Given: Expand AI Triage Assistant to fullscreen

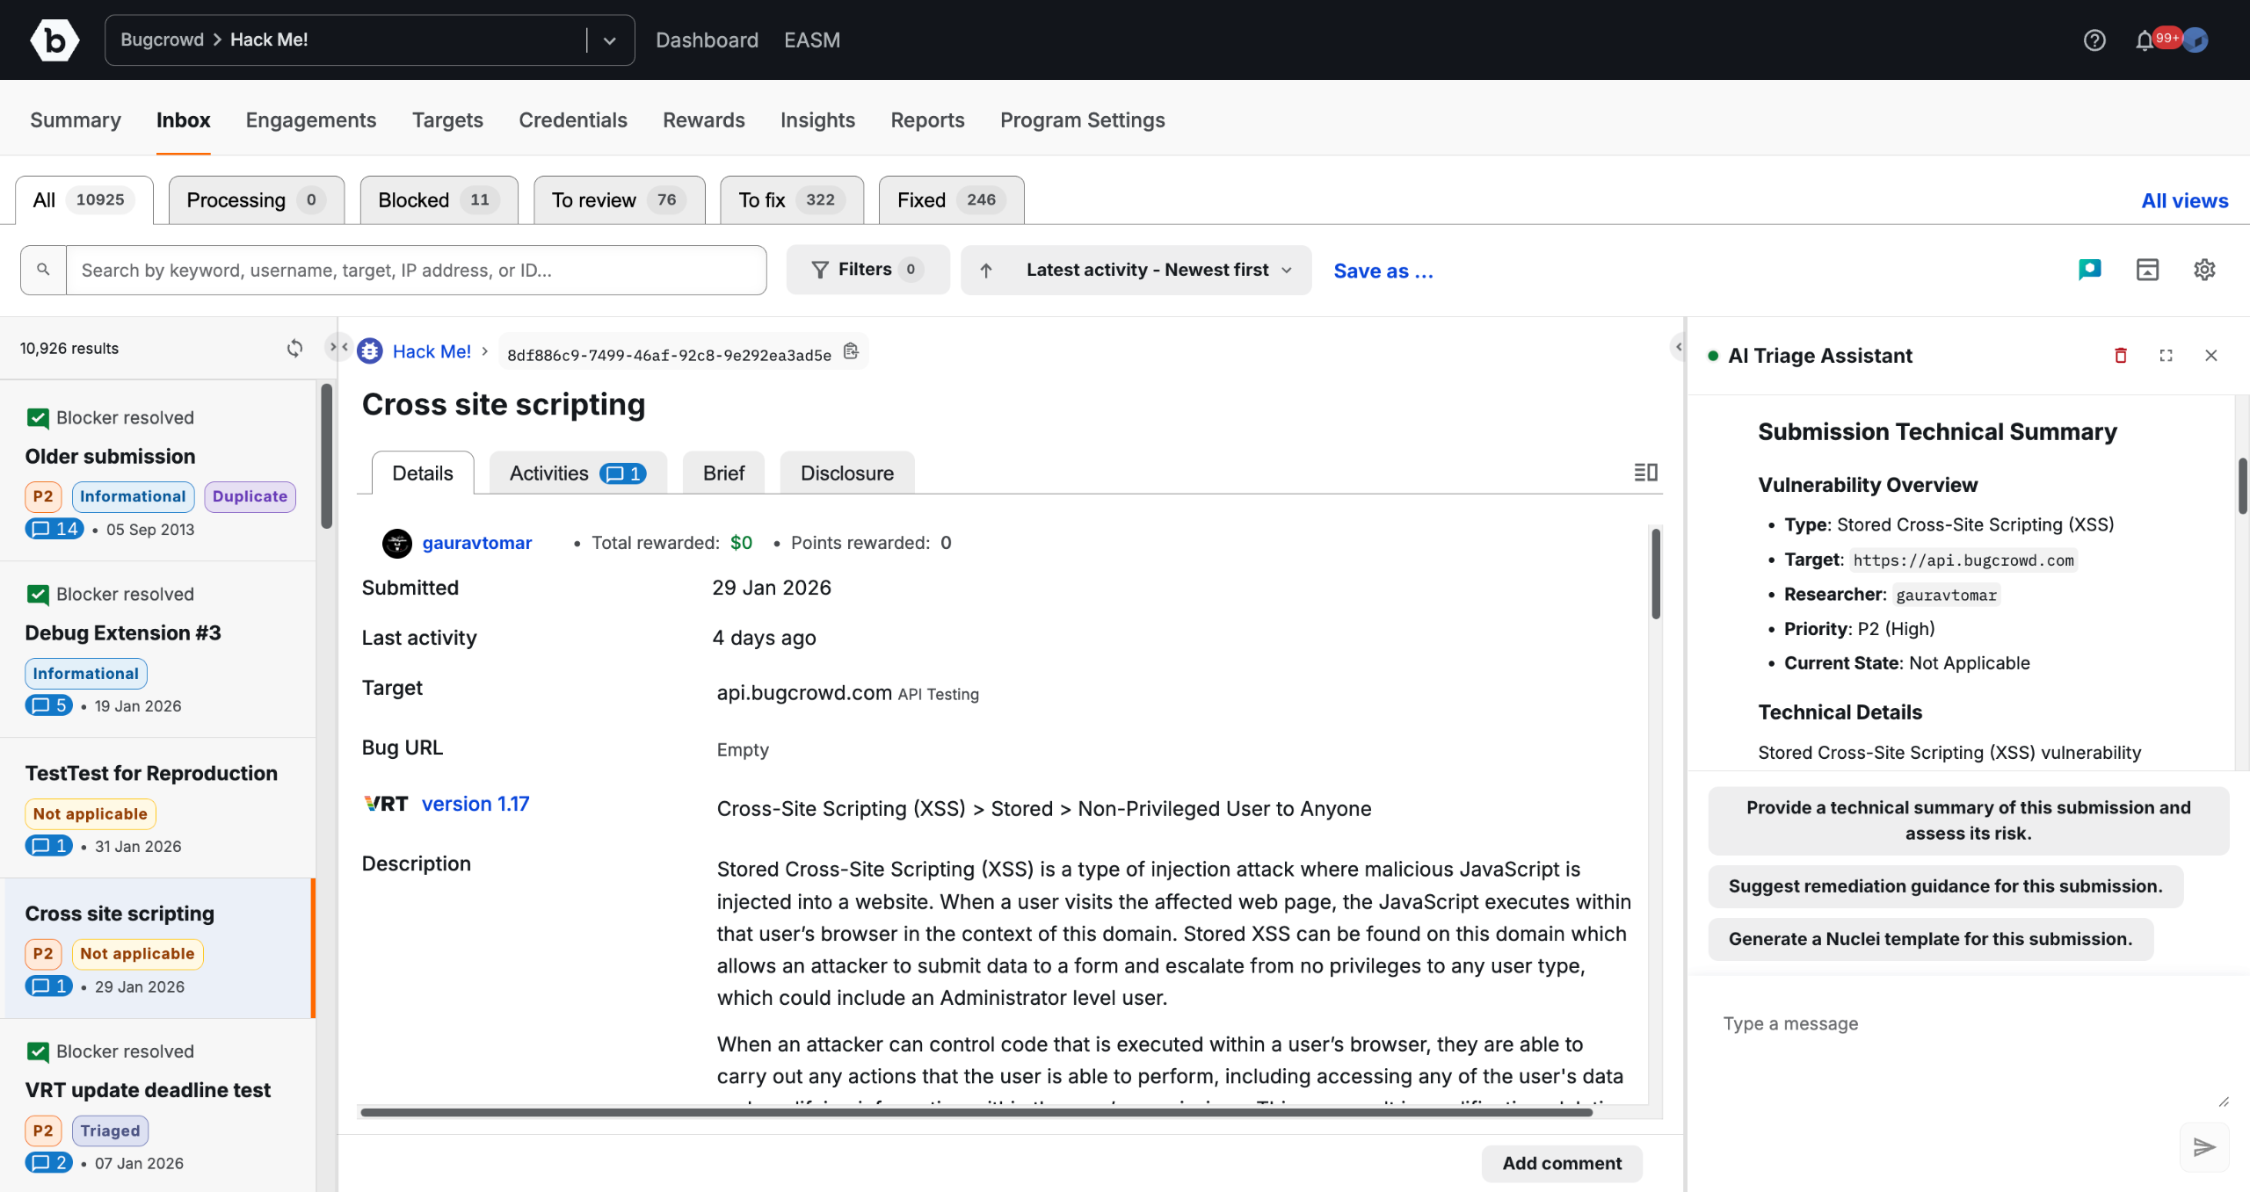Looking at the screenshot, I should point(2166,356).
